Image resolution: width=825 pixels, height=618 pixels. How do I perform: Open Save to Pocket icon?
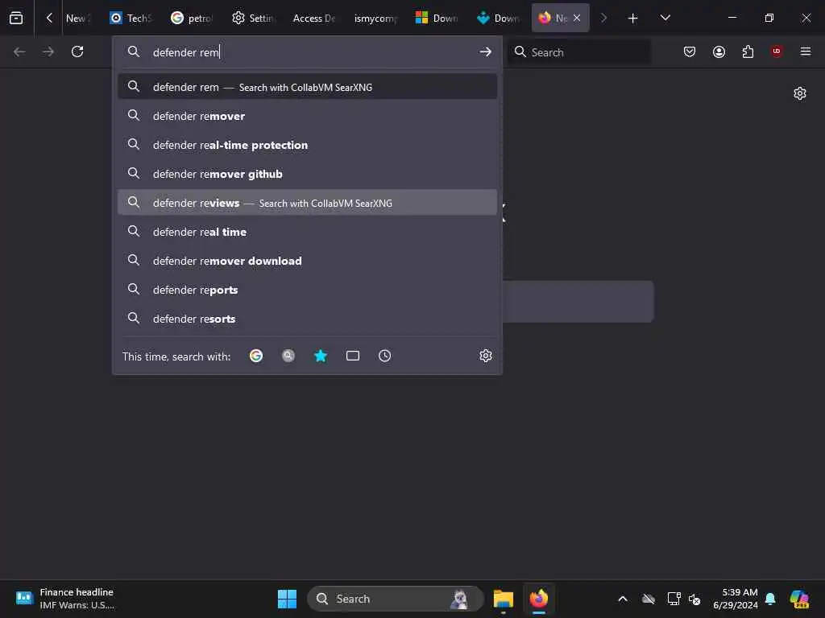(x=690, y=51)
